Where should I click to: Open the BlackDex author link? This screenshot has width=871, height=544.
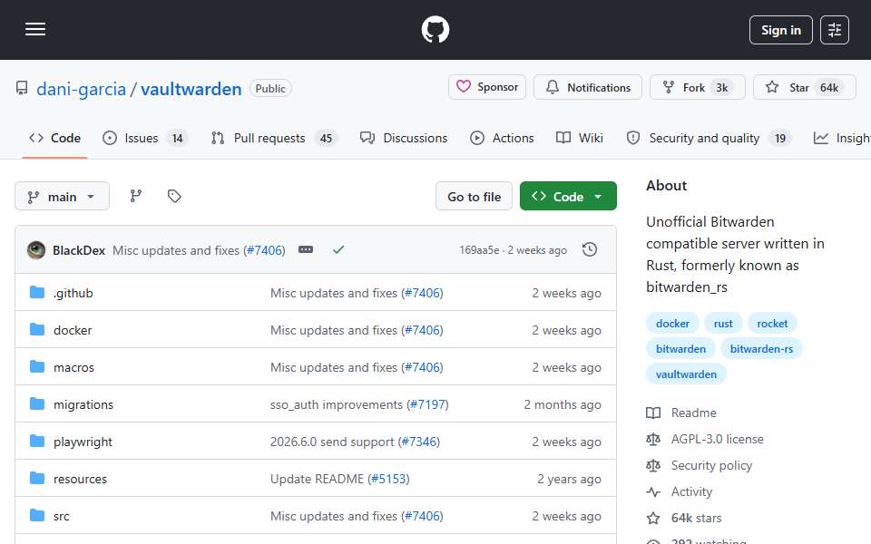click(79, 250)
